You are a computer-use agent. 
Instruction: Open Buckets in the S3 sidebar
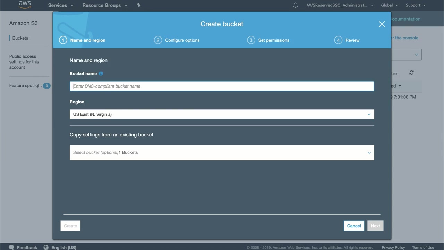click(20, 38)
